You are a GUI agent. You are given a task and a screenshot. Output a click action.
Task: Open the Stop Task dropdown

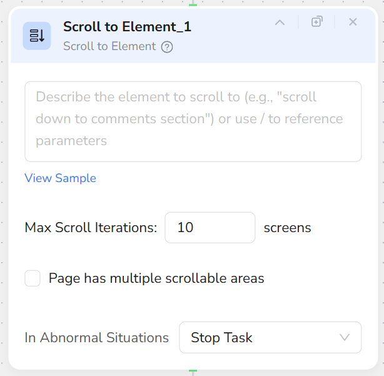point(263,338)
